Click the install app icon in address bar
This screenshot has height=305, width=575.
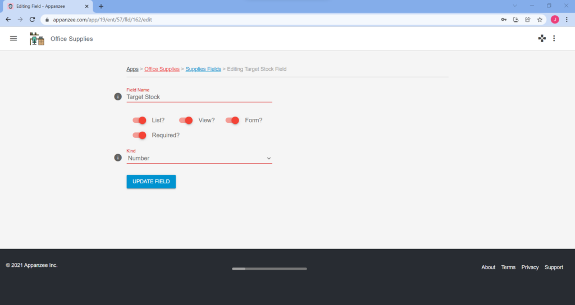point(515,20)
